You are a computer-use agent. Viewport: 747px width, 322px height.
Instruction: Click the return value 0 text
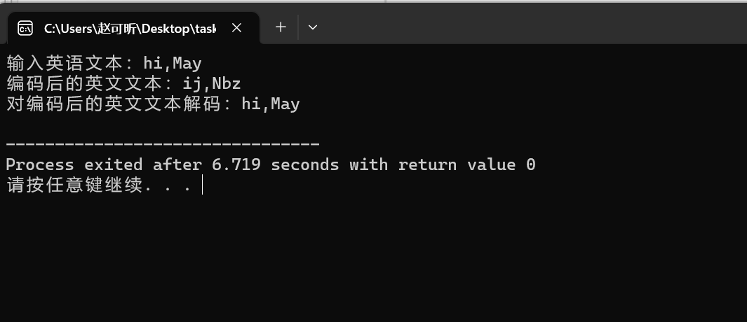coord(466,164)
